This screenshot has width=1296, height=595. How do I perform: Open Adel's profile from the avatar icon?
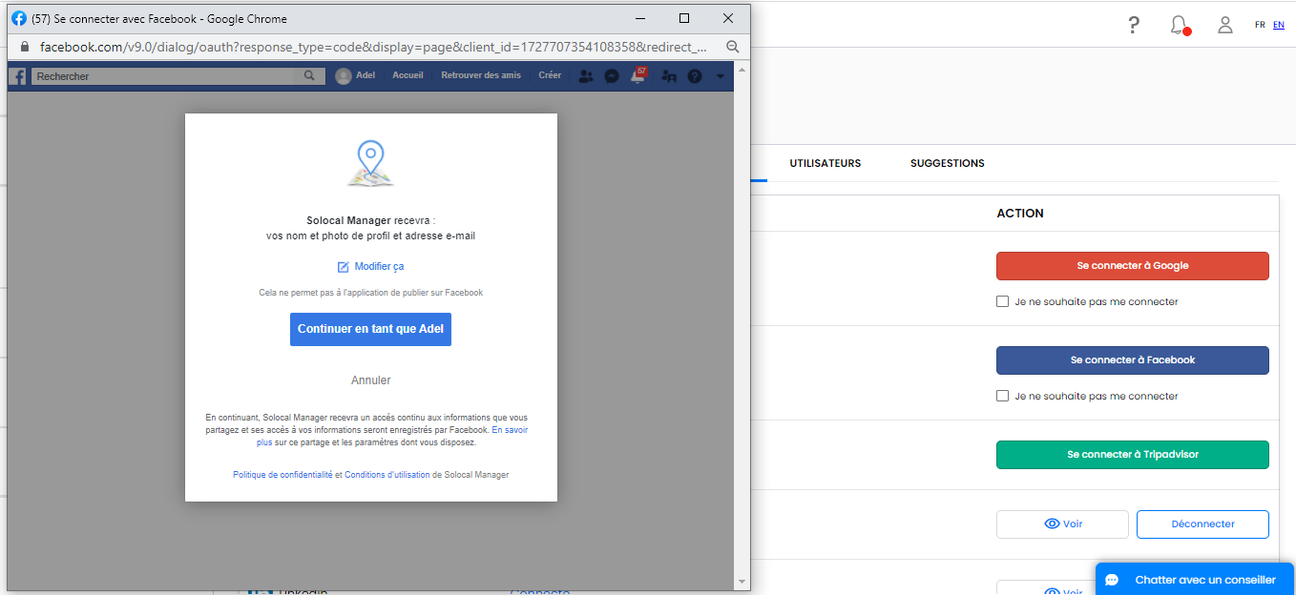(344, 76)
